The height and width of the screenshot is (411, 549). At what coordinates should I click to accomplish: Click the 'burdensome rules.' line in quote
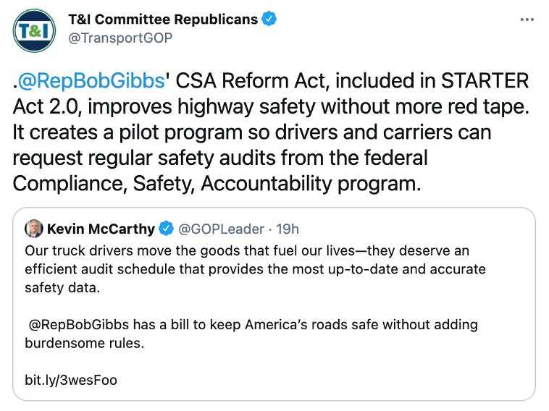(x=85, y=343)
